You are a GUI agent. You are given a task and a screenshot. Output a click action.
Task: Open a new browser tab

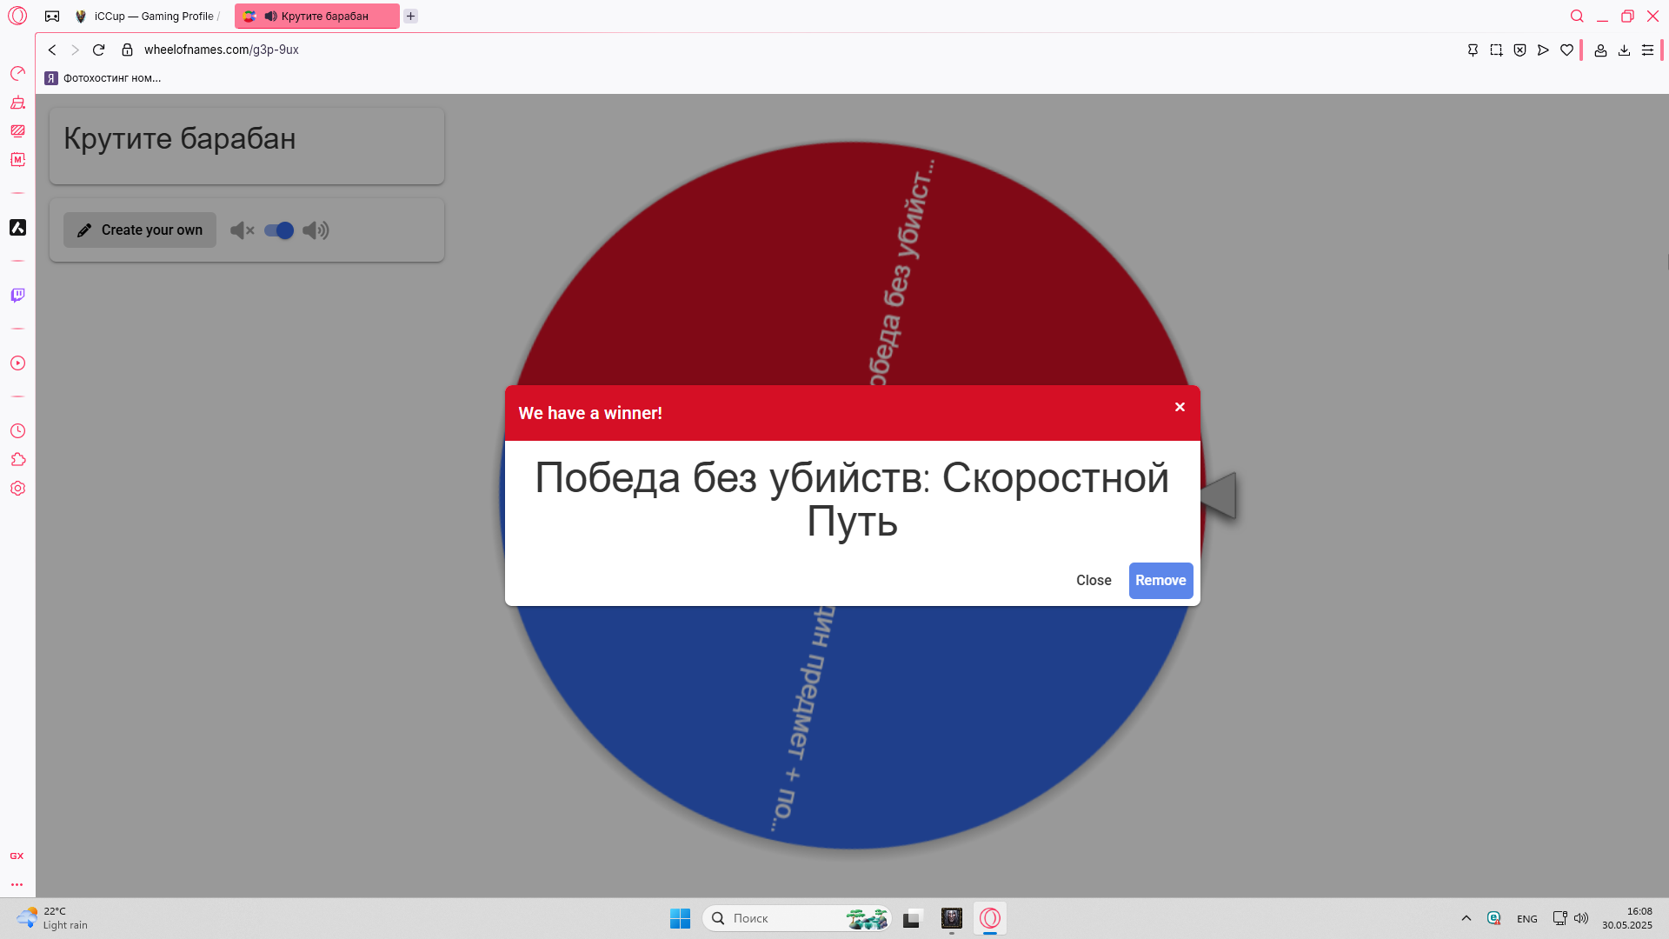pyautogui.click(x=411, y=17)
